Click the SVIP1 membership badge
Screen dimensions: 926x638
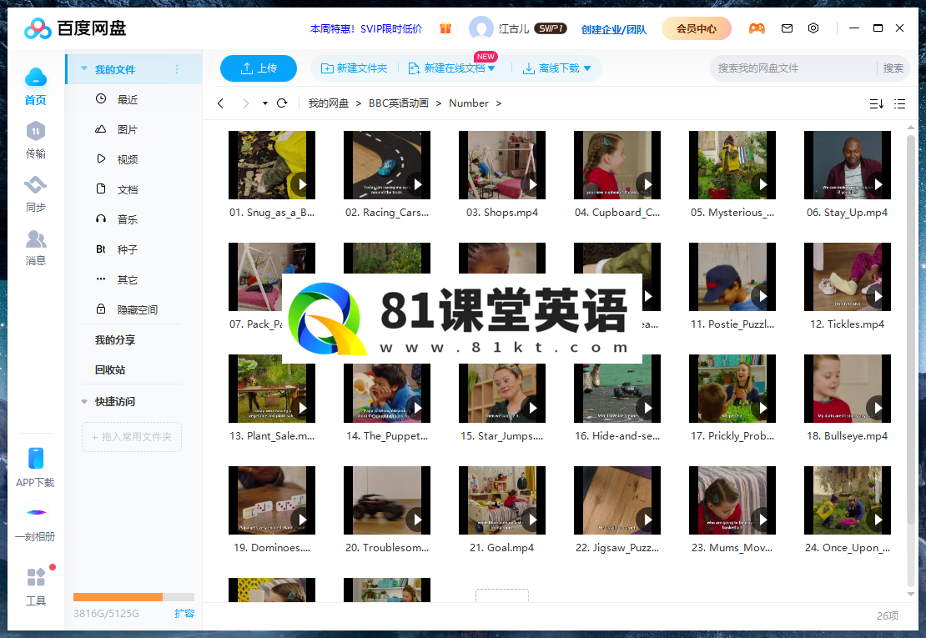point(551,28)
